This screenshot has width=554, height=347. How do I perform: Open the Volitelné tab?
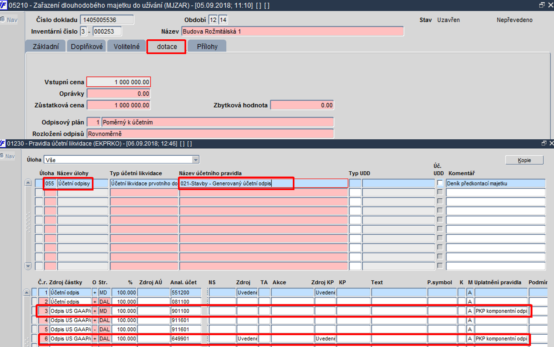coord(126,46)
